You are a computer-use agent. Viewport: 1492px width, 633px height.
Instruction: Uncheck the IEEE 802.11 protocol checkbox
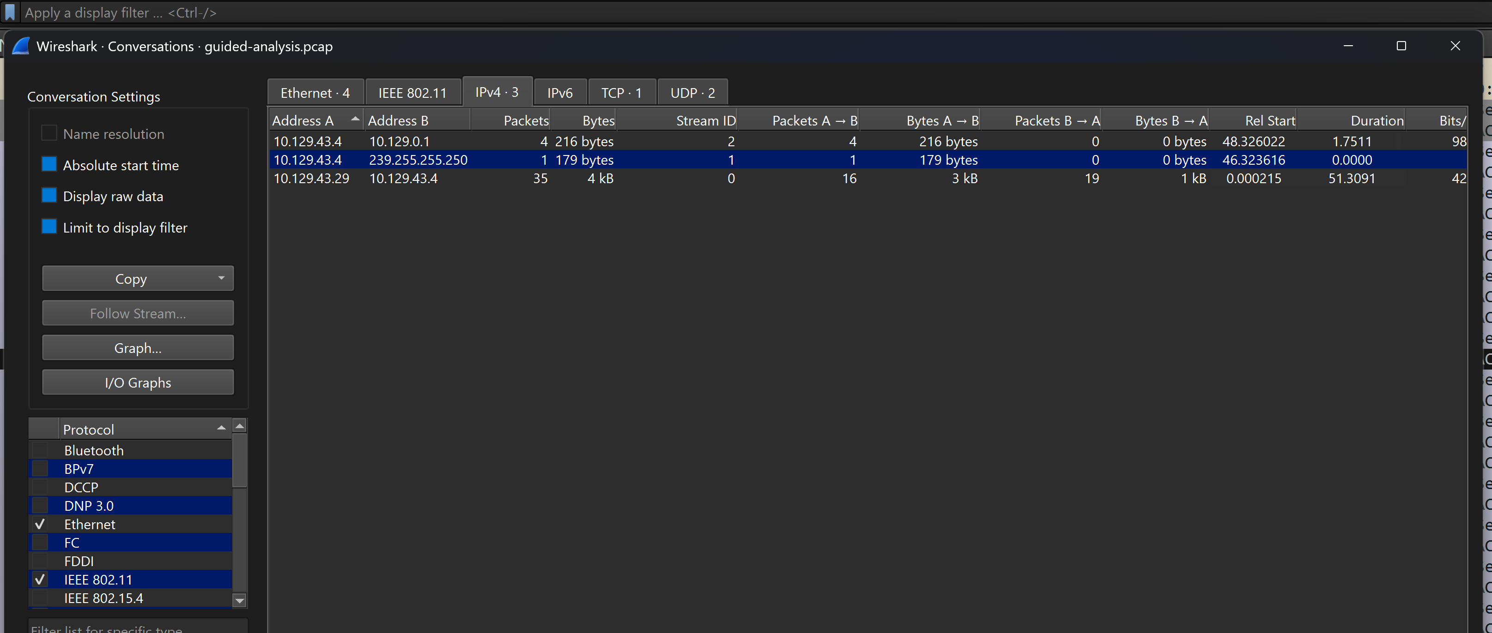point(40,580)
